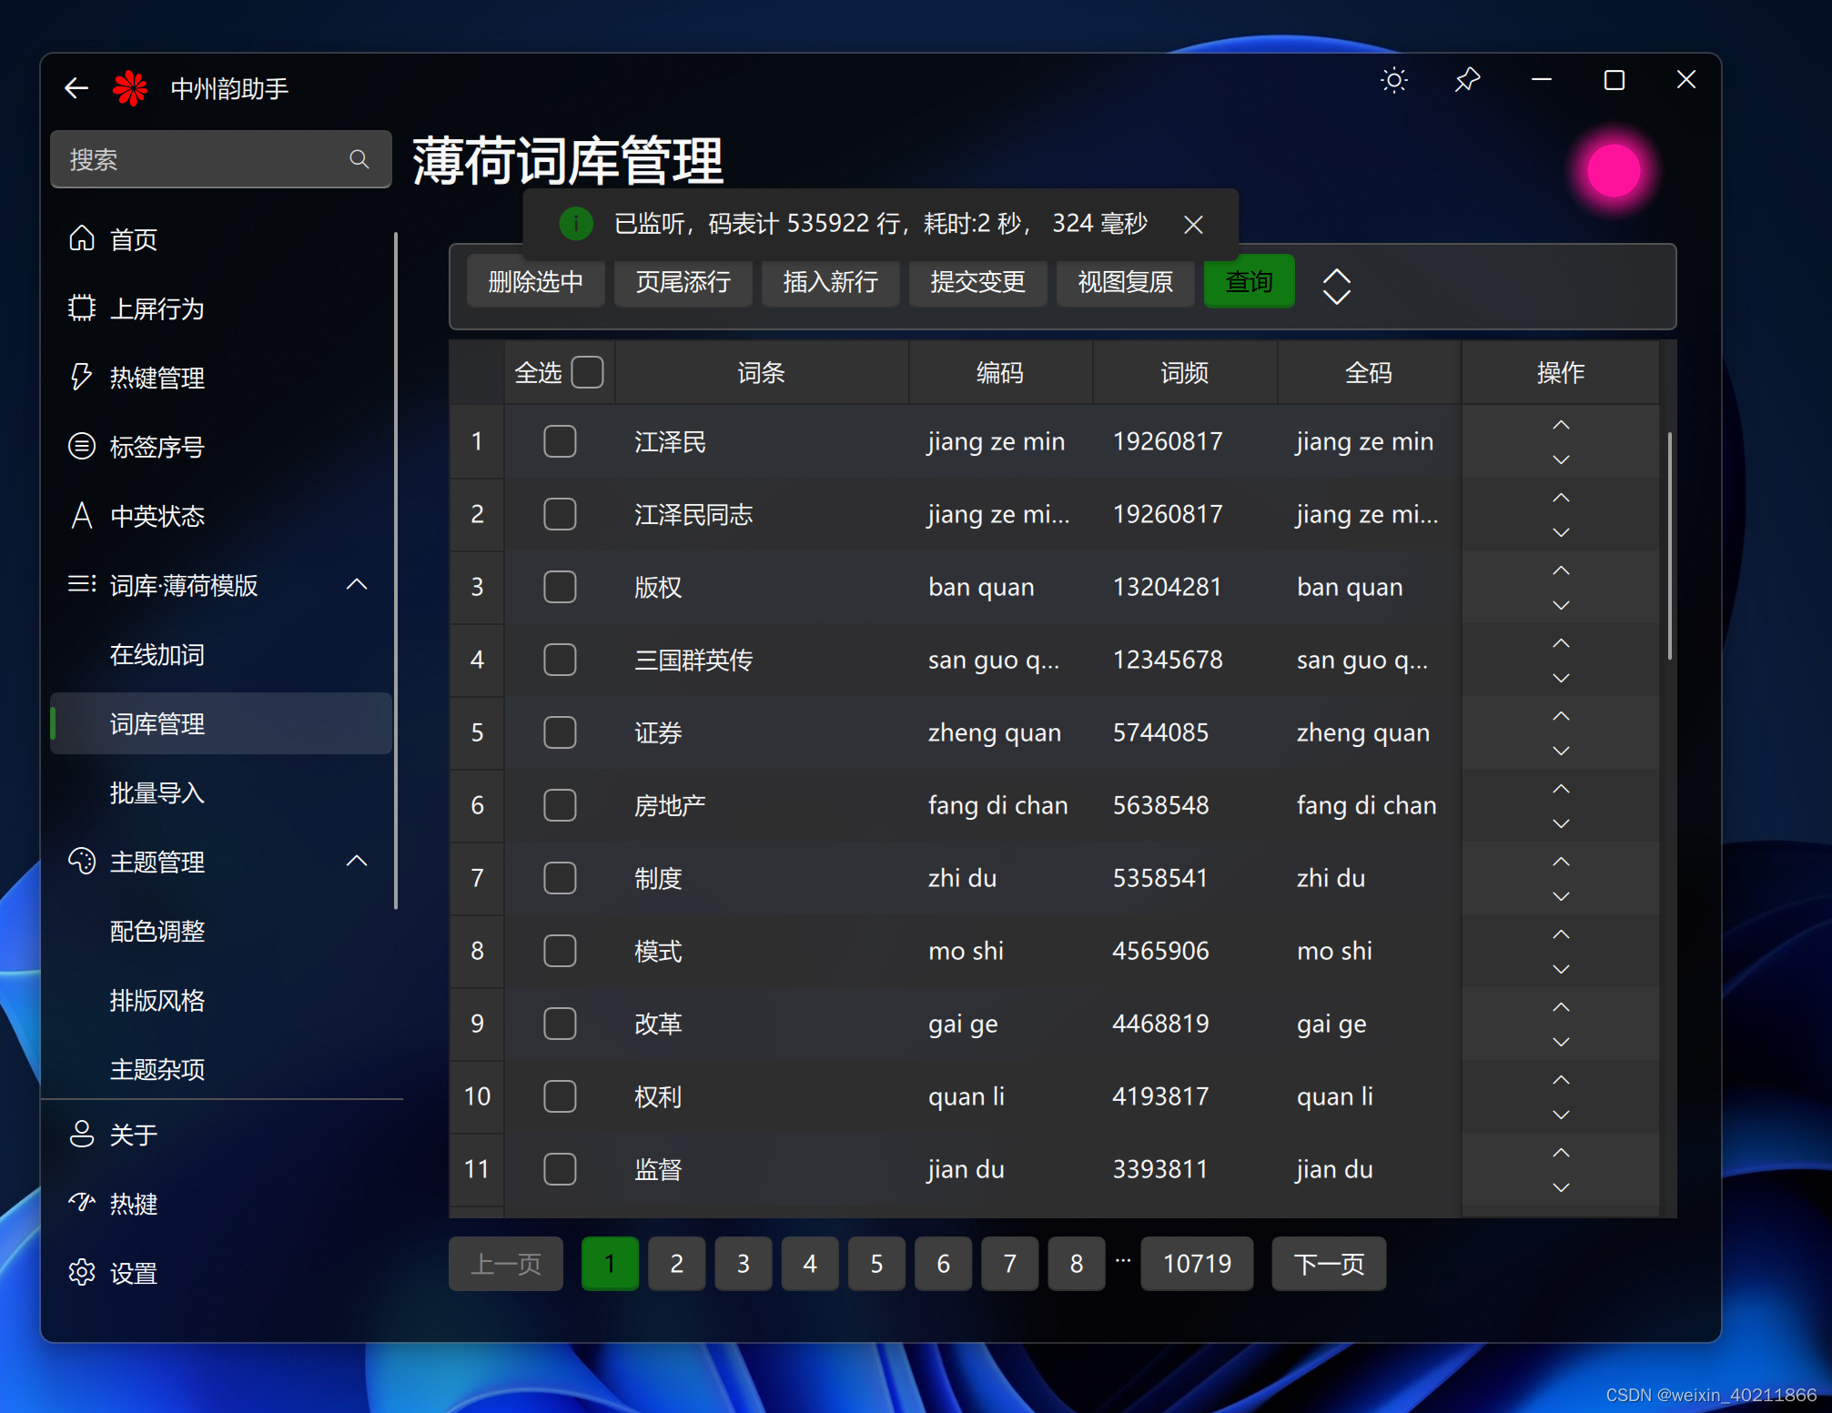
Task: Click 删除选中 button
Action: coord(535,282)
